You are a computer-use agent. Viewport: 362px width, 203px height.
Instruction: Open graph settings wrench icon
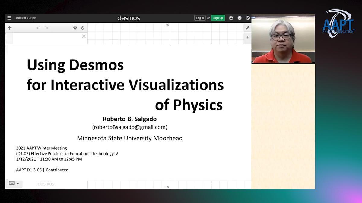(x=247, y=28)
